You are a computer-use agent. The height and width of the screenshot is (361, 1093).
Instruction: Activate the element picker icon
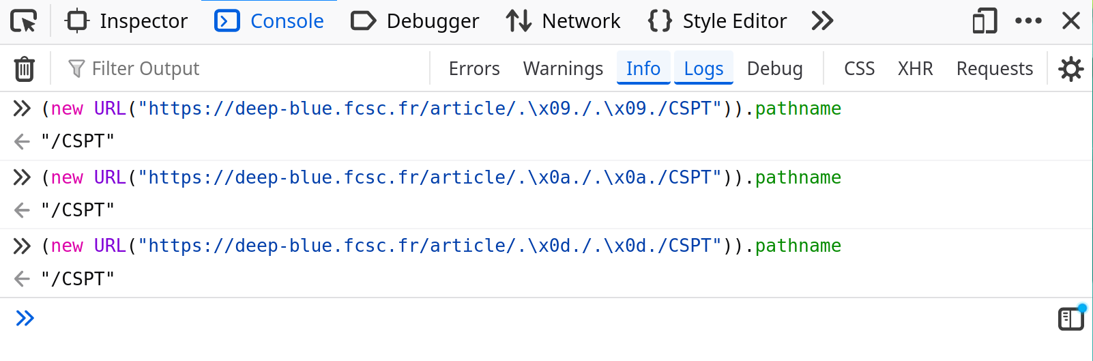click(24, 22)
